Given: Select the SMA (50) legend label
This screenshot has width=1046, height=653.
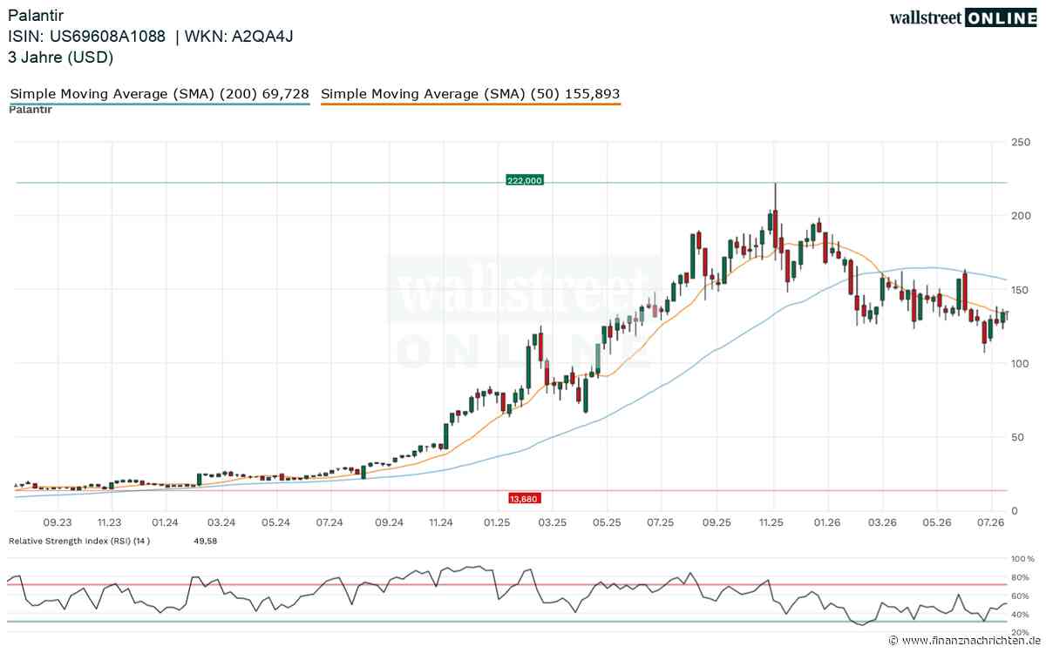Looking at the screenshot, I should click(471, 93).
